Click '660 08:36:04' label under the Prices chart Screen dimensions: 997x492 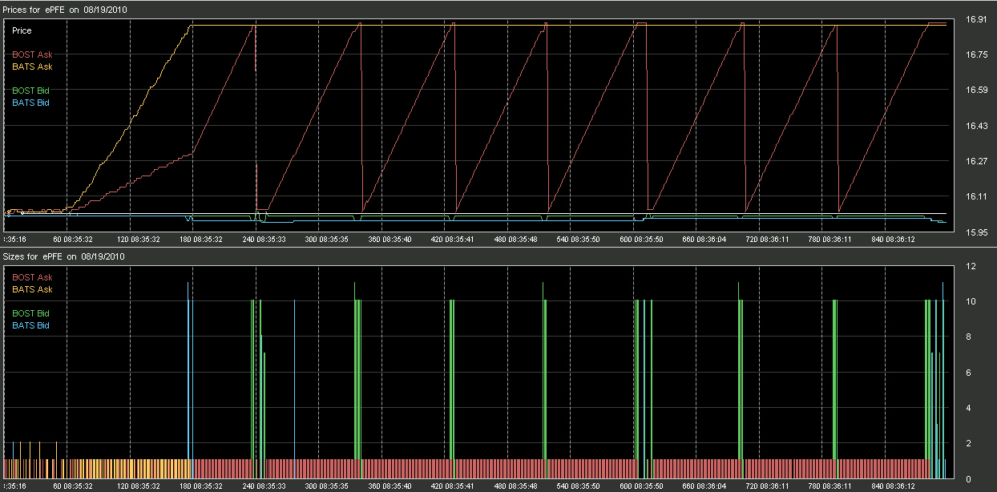(704, 239)
